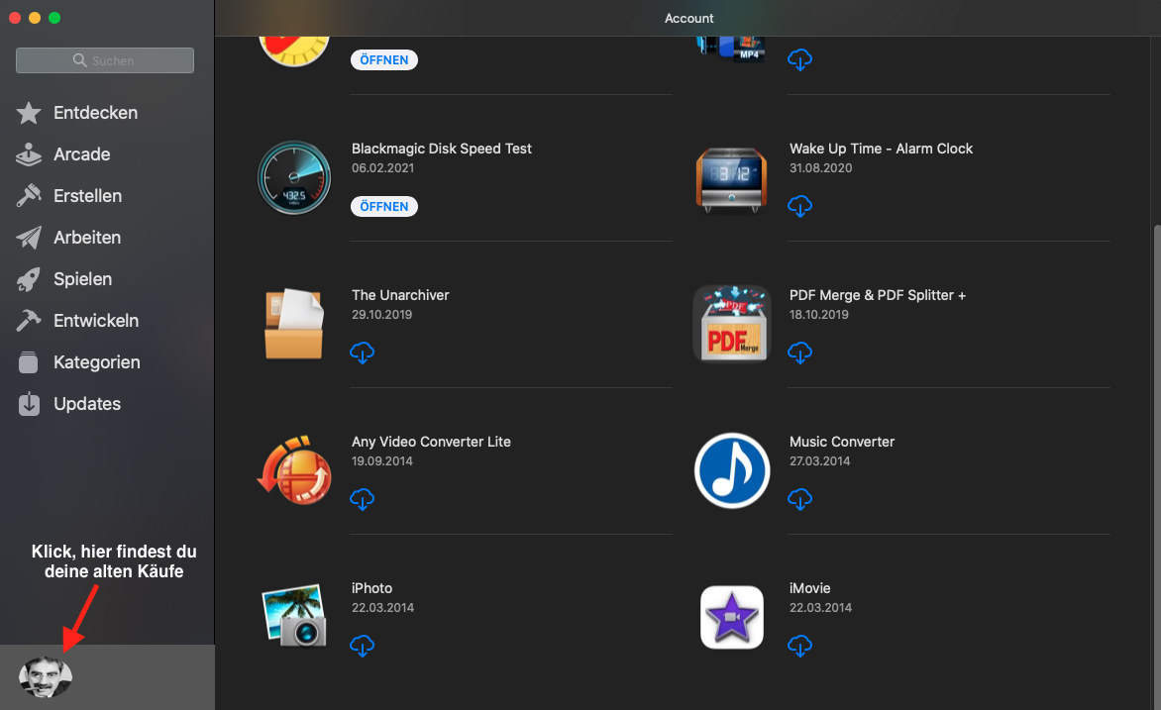
Task: Click the Arcade joystick icon
Action: [x=29, y=154]
